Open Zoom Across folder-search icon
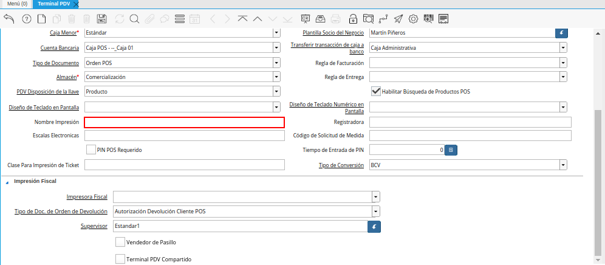The image size is (605, 265). pyautogui.click(x=369, y=19)
